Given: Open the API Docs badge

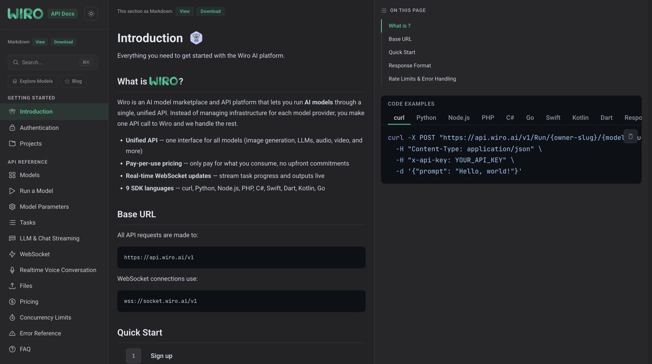Looking at the screenshot, I should [x=62, y=14].
